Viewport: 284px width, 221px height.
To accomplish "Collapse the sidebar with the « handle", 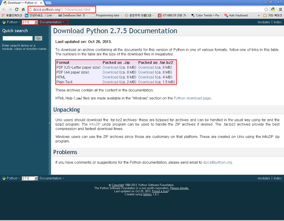I will tap(49, 123).
